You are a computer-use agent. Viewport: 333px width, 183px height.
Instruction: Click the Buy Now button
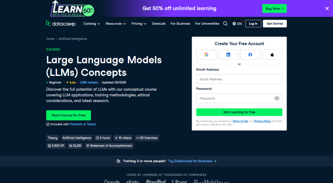pyautogui.click(x=274, y=8)
